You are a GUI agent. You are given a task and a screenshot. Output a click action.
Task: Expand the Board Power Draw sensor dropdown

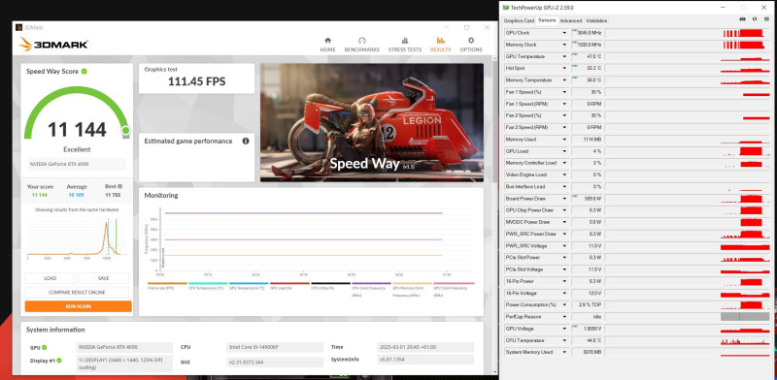click(564, 199)
